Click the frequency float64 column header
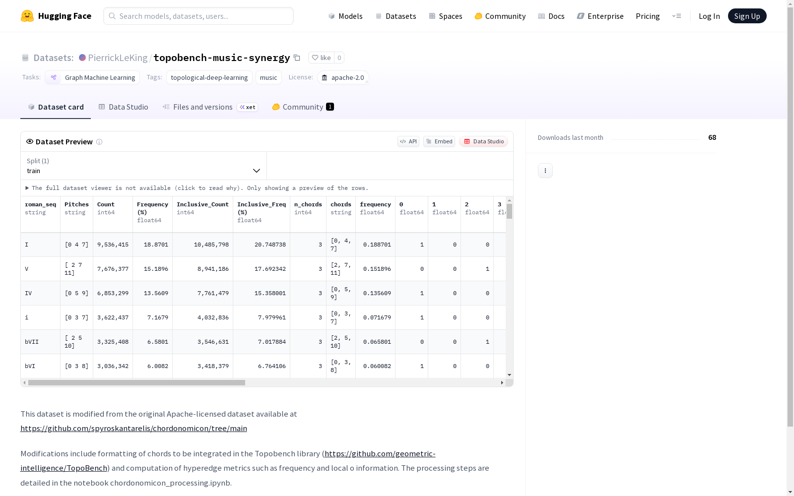Screen dimensions: 794x496 tap(376, 214)
